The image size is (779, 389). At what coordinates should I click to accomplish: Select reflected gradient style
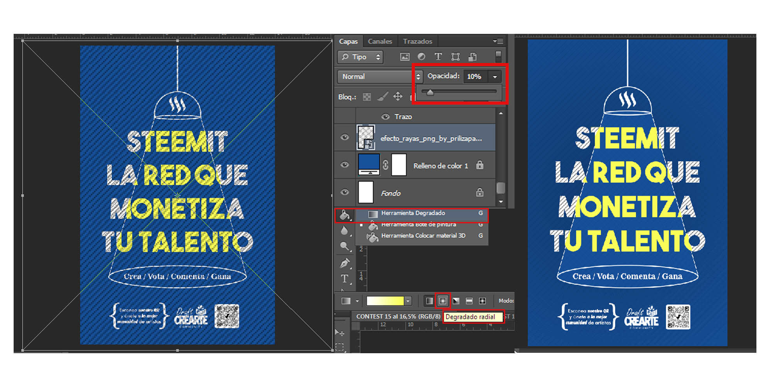pyautogui.click(x=469, y=301)
